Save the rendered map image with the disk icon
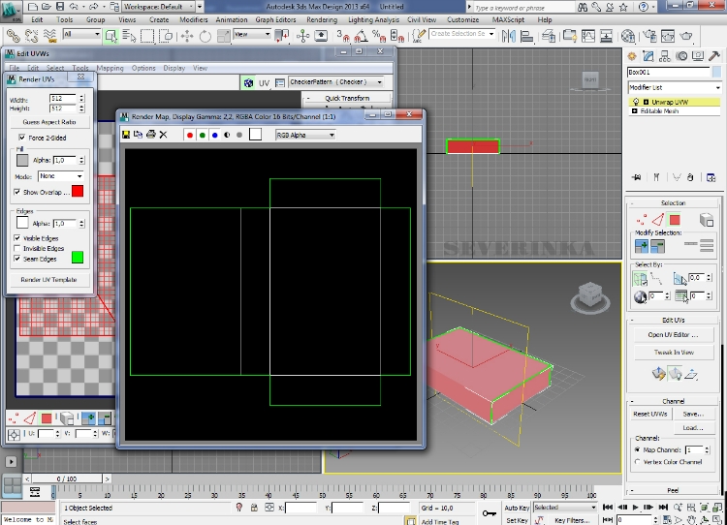Viewport: 727px width, 525px height. tap(126, 135)
